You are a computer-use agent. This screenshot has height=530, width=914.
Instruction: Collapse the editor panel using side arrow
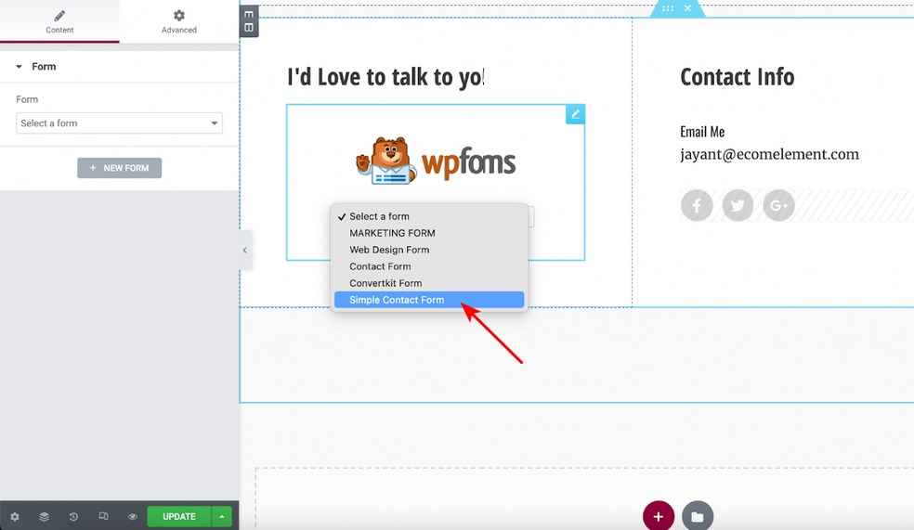pos(245,250)
